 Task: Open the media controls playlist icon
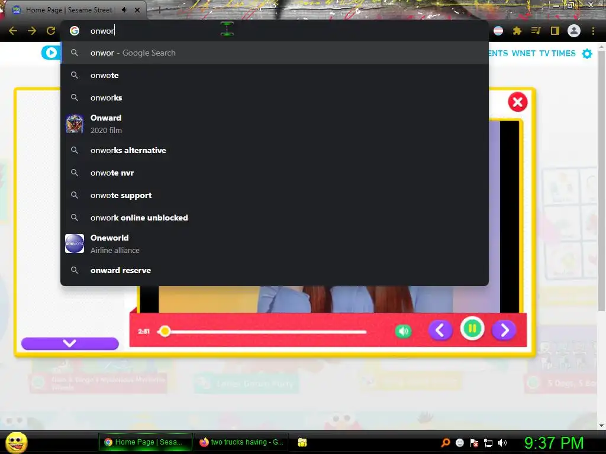pyautogui.click(x=536, y=31)
